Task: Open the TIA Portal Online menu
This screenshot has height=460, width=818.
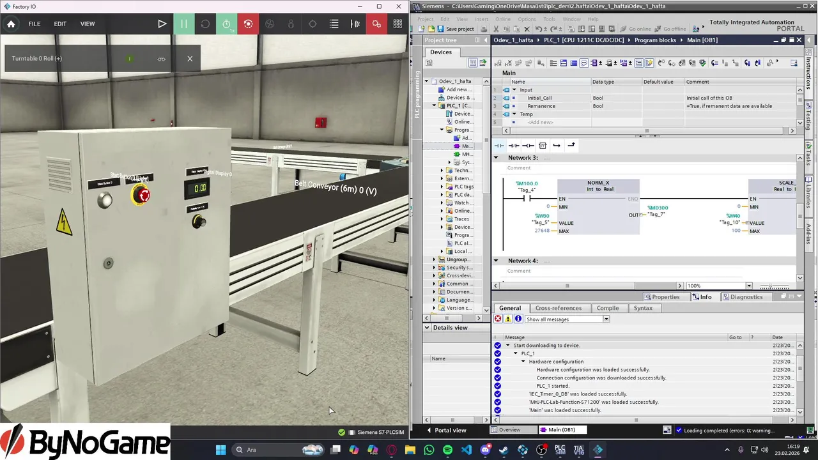Action: click(x=503, y=19)
